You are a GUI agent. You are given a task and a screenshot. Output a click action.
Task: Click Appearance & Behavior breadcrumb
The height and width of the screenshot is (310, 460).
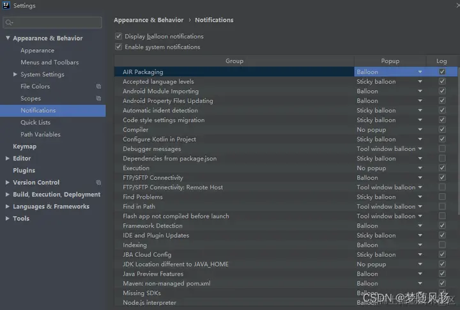[x=148, y=20]
